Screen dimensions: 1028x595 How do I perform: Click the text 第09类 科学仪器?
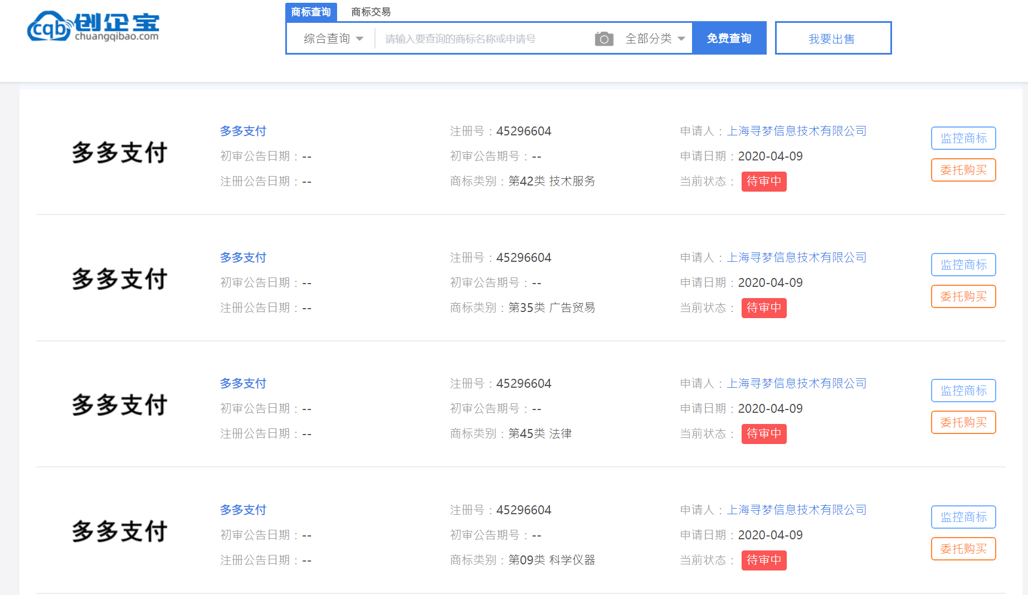(552, 560)
